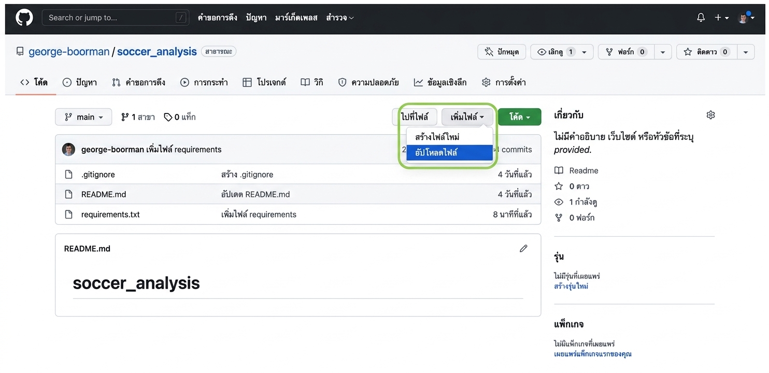
Task: Click the ปักหมุด pin button
Action: (502, 52)
